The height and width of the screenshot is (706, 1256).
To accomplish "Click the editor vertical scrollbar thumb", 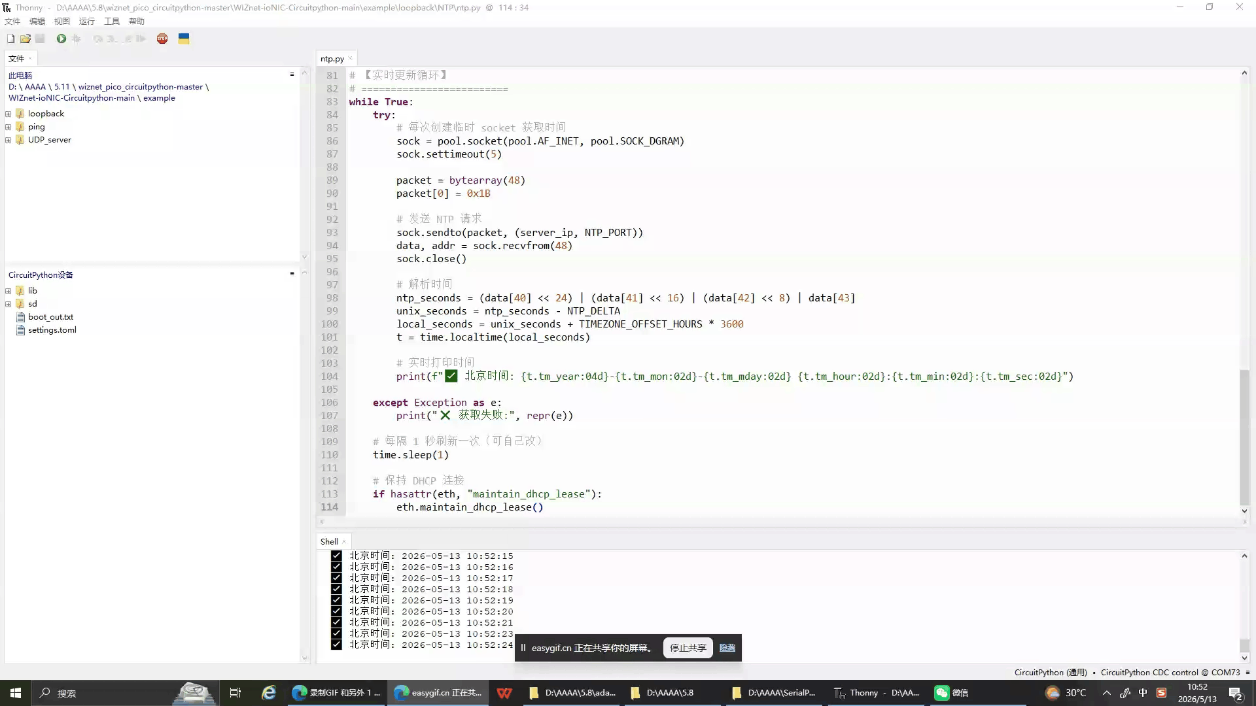I will click(1244, 437).
